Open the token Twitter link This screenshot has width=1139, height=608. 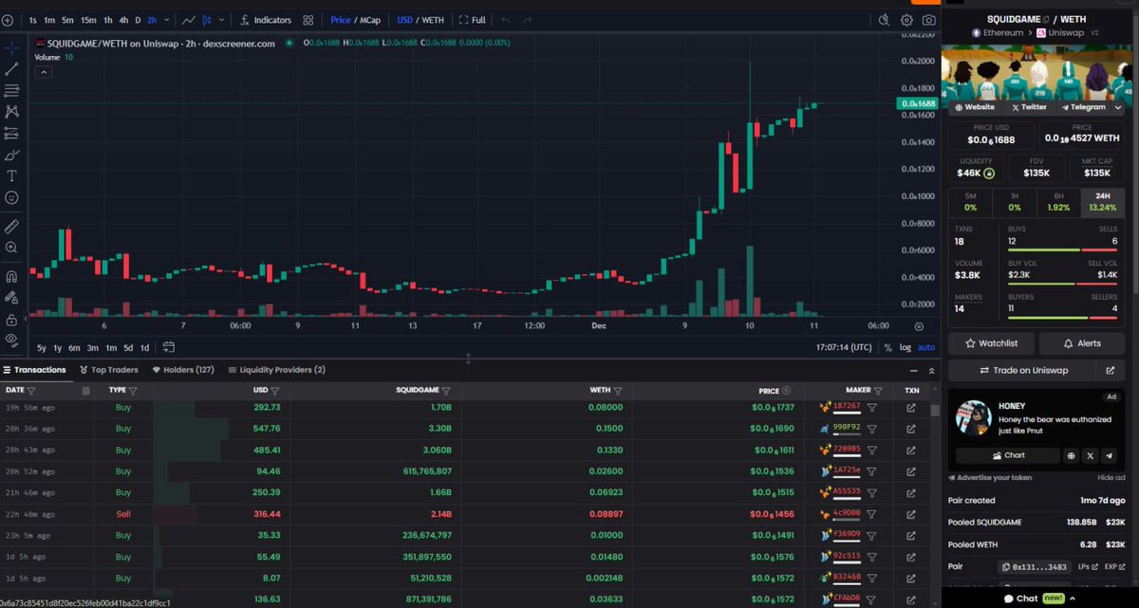tap(1029, 107)
